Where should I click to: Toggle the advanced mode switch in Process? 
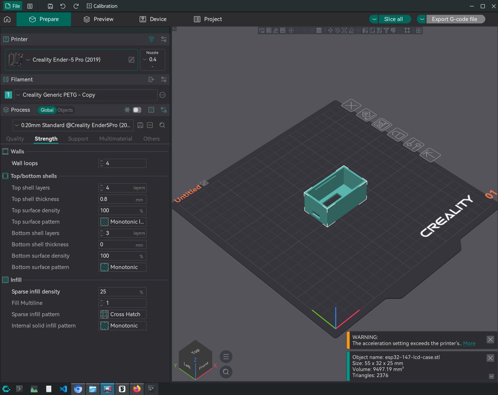137,110
